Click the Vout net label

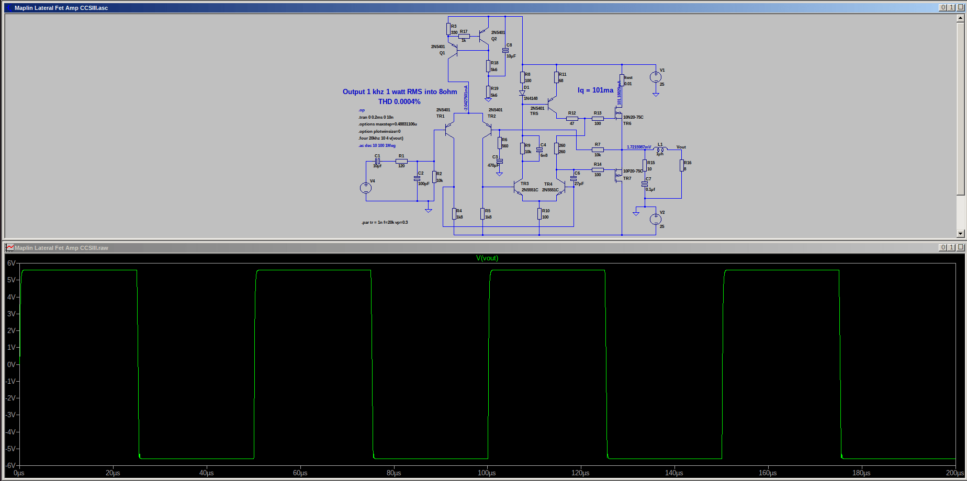pos(681,147)
